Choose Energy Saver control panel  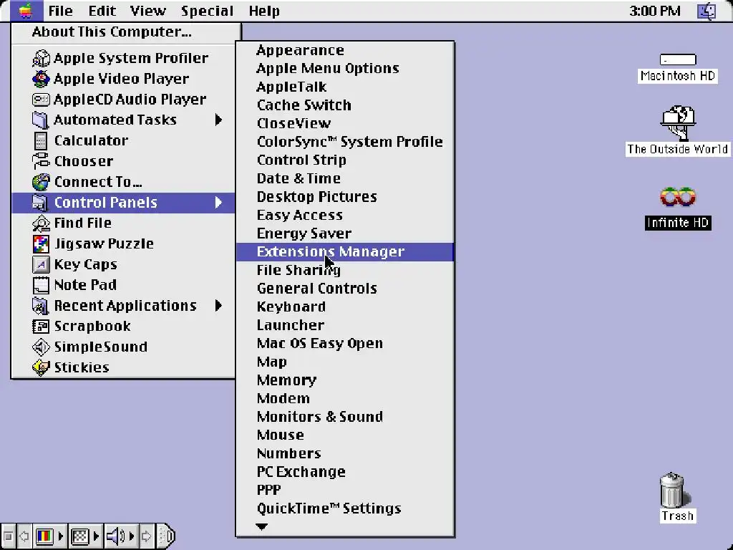(345, 233)
